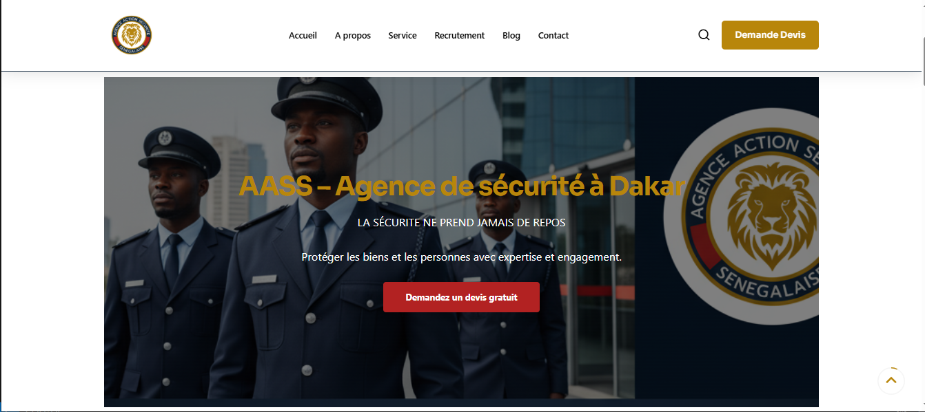Image resolution: width=925 pixels, height=412 pixels.
Task: Click the heading AASS – Agence de sécurité à Dakar
Action: tap(462, 186)
